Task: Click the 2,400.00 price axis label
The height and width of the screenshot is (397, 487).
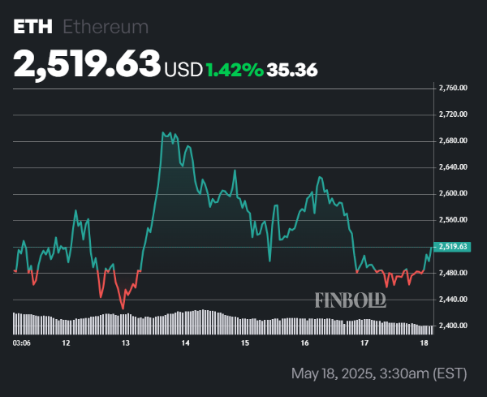Action: (453, 326)
